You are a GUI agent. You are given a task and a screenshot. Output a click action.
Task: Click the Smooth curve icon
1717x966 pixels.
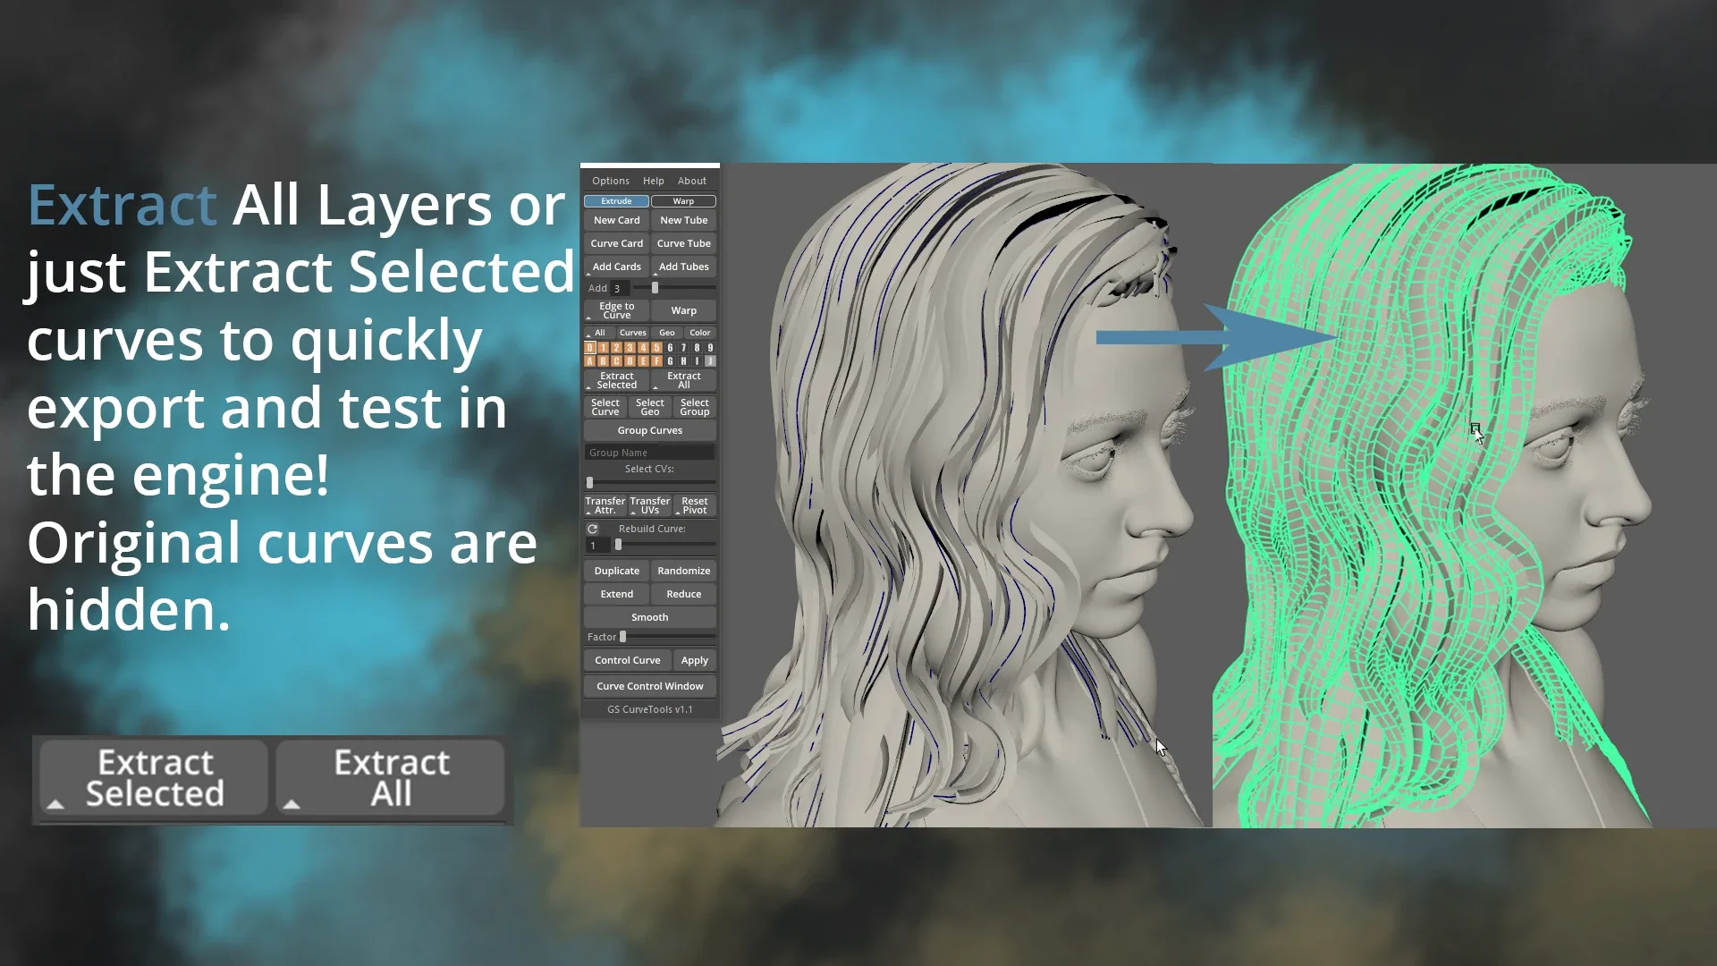pos(650,617)
